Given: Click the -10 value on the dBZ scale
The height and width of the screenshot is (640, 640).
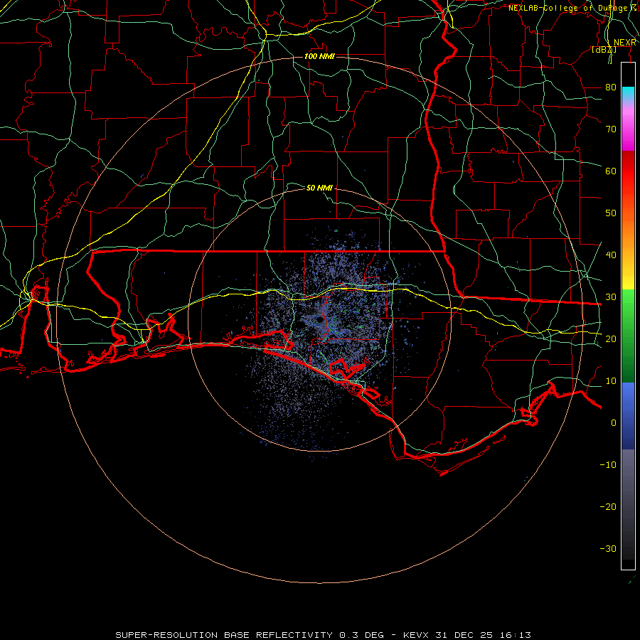Looking at the screenshot, I should coord(608,464).
